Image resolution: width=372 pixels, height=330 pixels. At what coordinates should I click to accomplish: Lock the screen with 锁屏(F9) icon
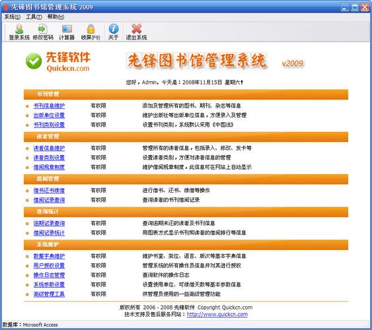pos(91,32)
